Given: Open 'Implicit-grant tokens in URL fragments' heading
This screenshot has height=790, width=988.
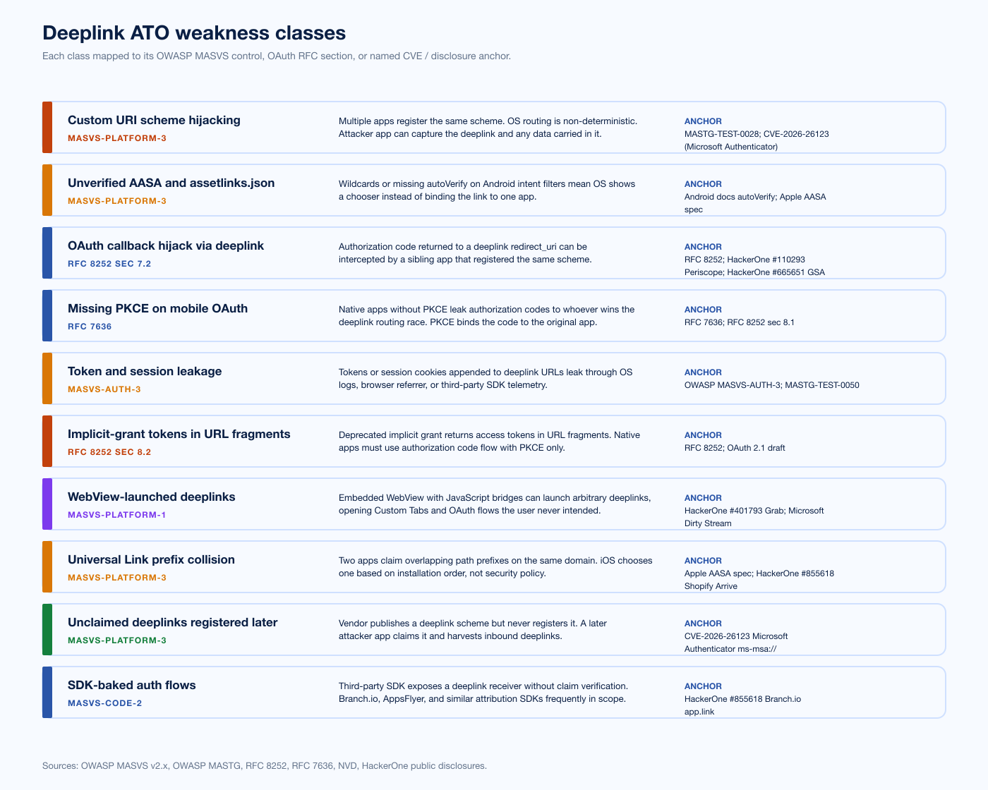Looking at the screenshot, I should 179,434.
